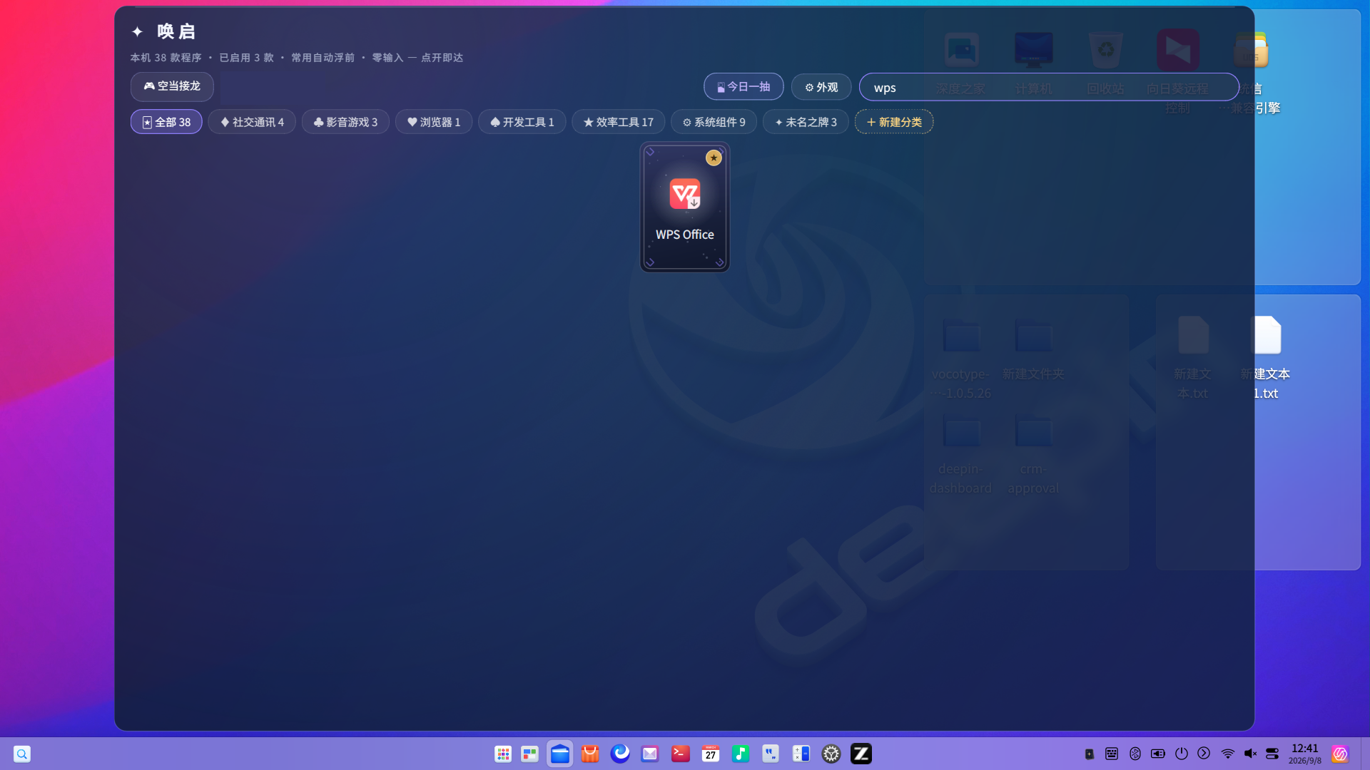This screenshot has height=770, width=1370.
Task: Launch the 空当接龙 game button
Action: (172, 86)
